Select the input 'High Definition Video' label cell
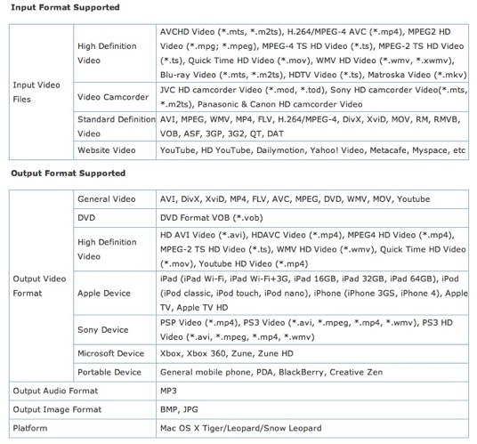 click(x=115, y=53)
